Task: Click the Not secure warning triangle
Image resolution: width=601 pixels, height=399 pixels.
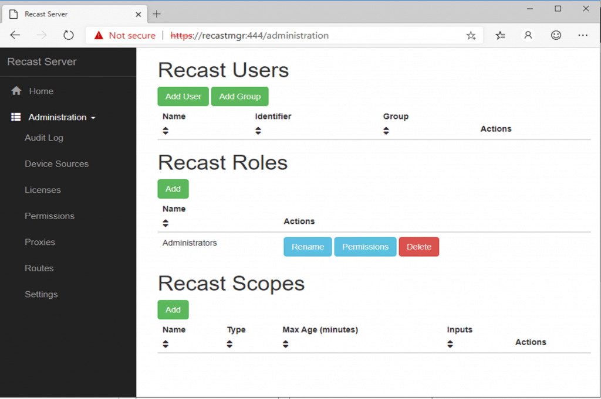Action: (x=99, y=35)
